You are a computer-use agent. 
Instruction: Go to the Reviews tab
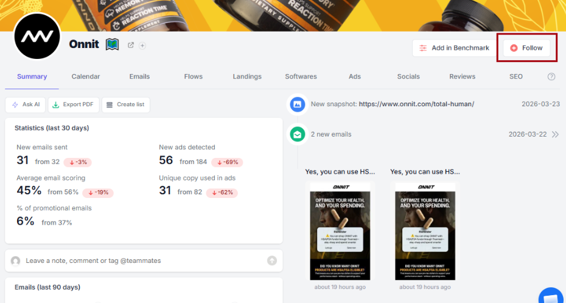[x=462, y=77]
